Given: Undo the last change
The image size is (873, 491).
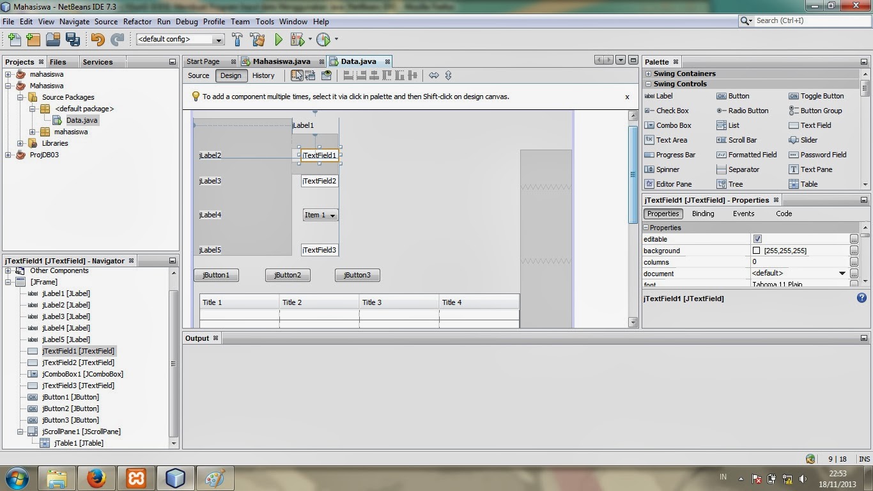Looking at the screenshot, I should point(98,39).
